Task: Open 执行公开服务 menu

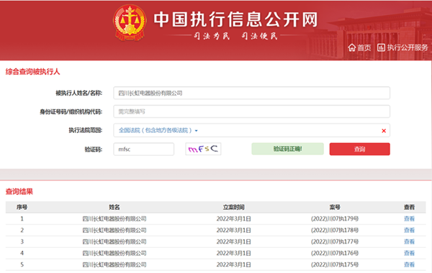Action: click(x=408, y=48)
